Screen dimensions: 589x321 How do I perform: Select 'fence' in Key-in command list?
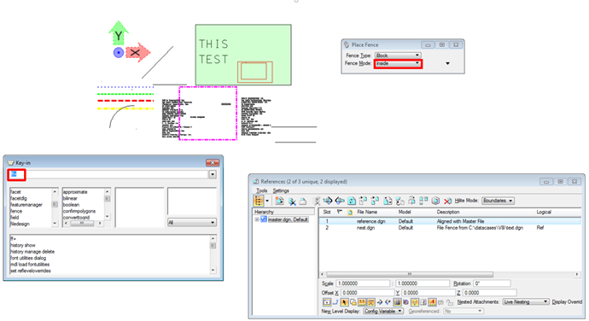[16, 211]
